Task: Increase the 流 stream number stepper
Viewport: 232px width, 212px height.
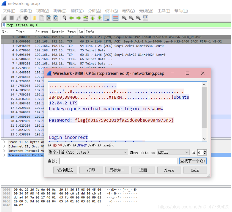Action: pyautogui.click(x=205, y=151)
